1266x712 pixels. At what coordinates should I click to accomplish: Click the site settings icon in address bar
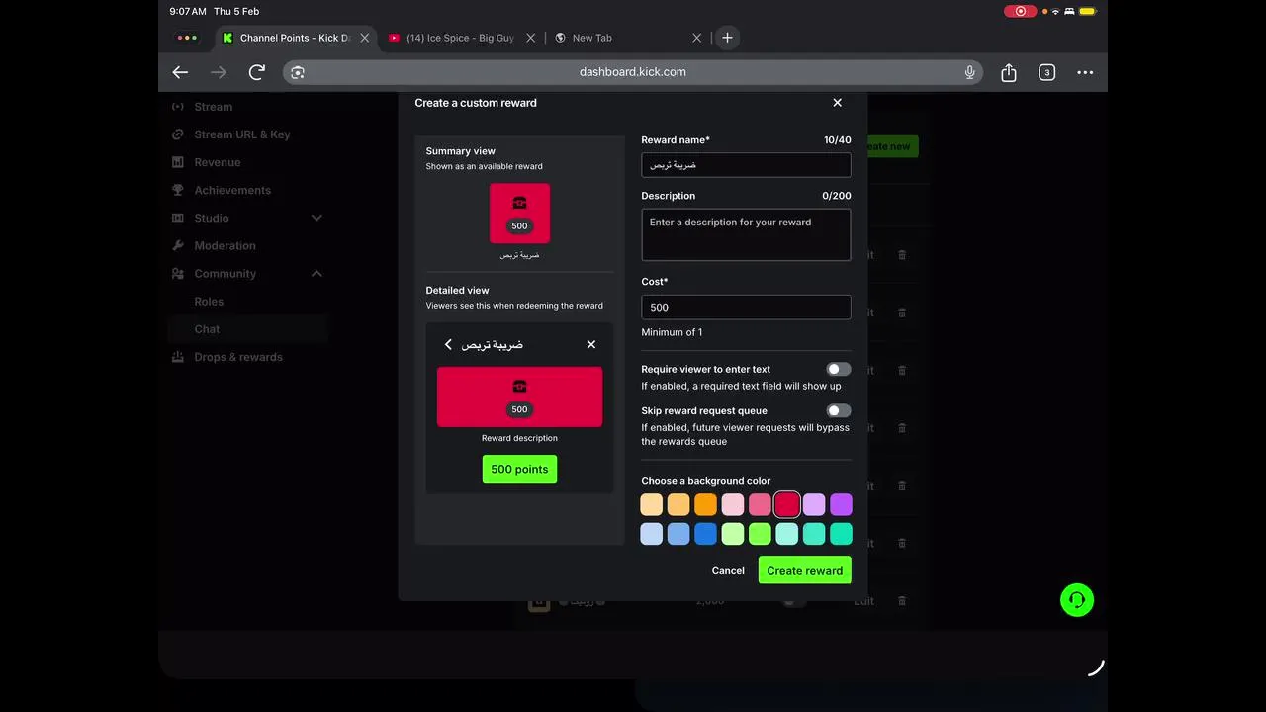298,72
